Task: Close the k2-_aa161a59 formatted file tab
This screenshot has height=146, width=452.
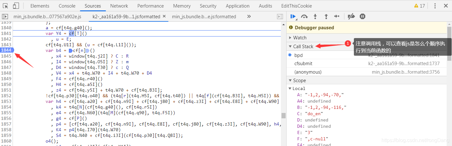Action: click(x=164, y=16)
